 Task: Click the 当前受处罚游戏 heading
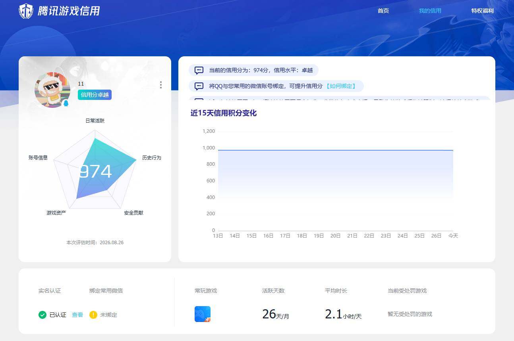click(407, 291)
